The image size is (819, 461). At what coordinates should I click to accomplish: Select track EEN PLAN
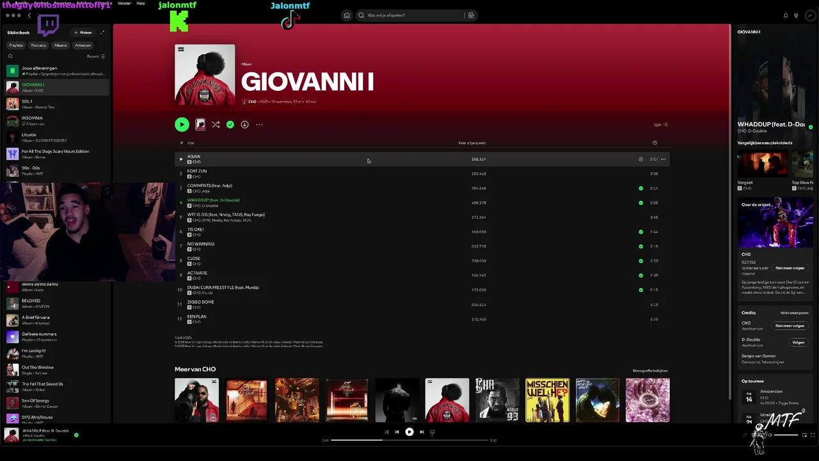(422, 319)
